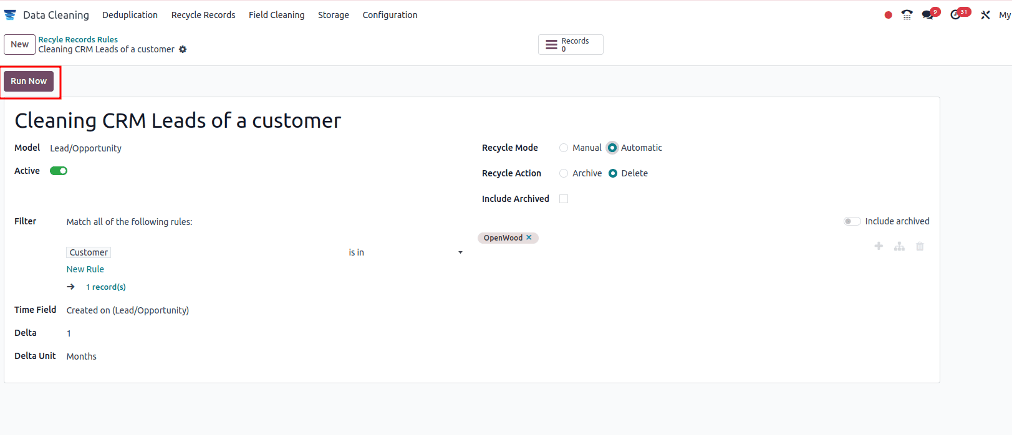Add a new rule with the plus icon
This screenshot has height=435, width=1012.
pos(879,246)
